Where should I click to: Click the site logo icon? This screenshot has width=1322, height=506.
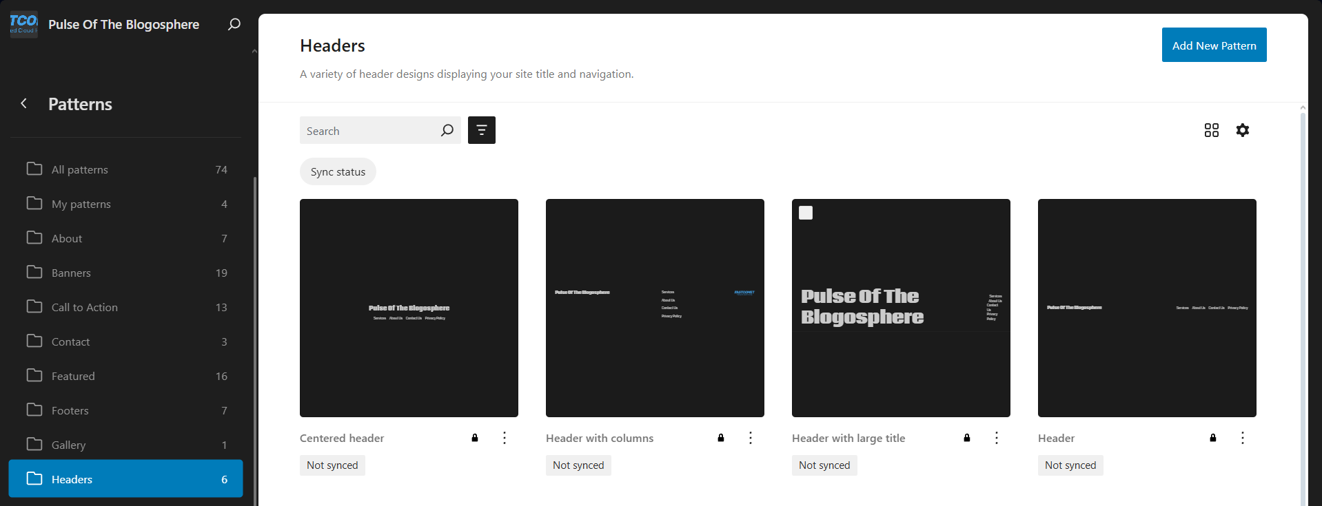23,24
